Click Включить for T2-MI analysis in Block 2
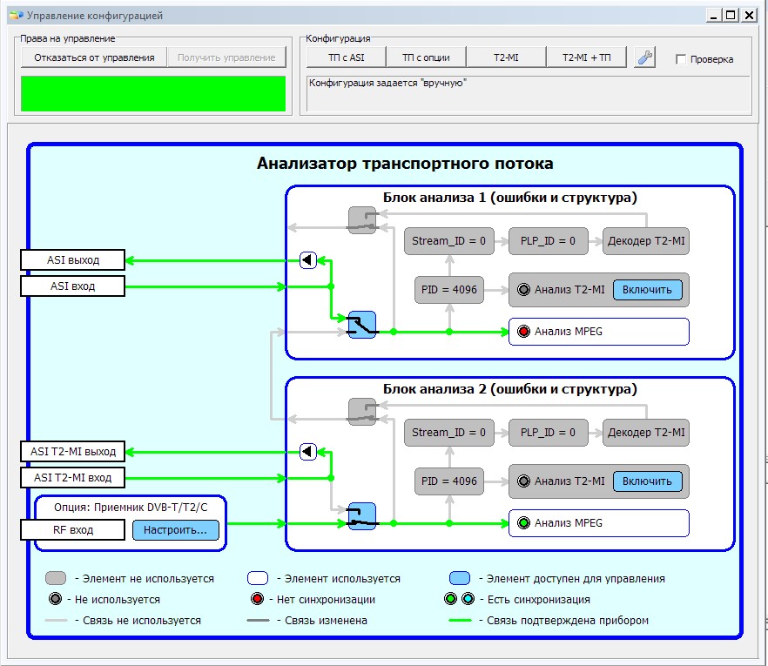This screenshot has height=666, width=768. (648, 481)
